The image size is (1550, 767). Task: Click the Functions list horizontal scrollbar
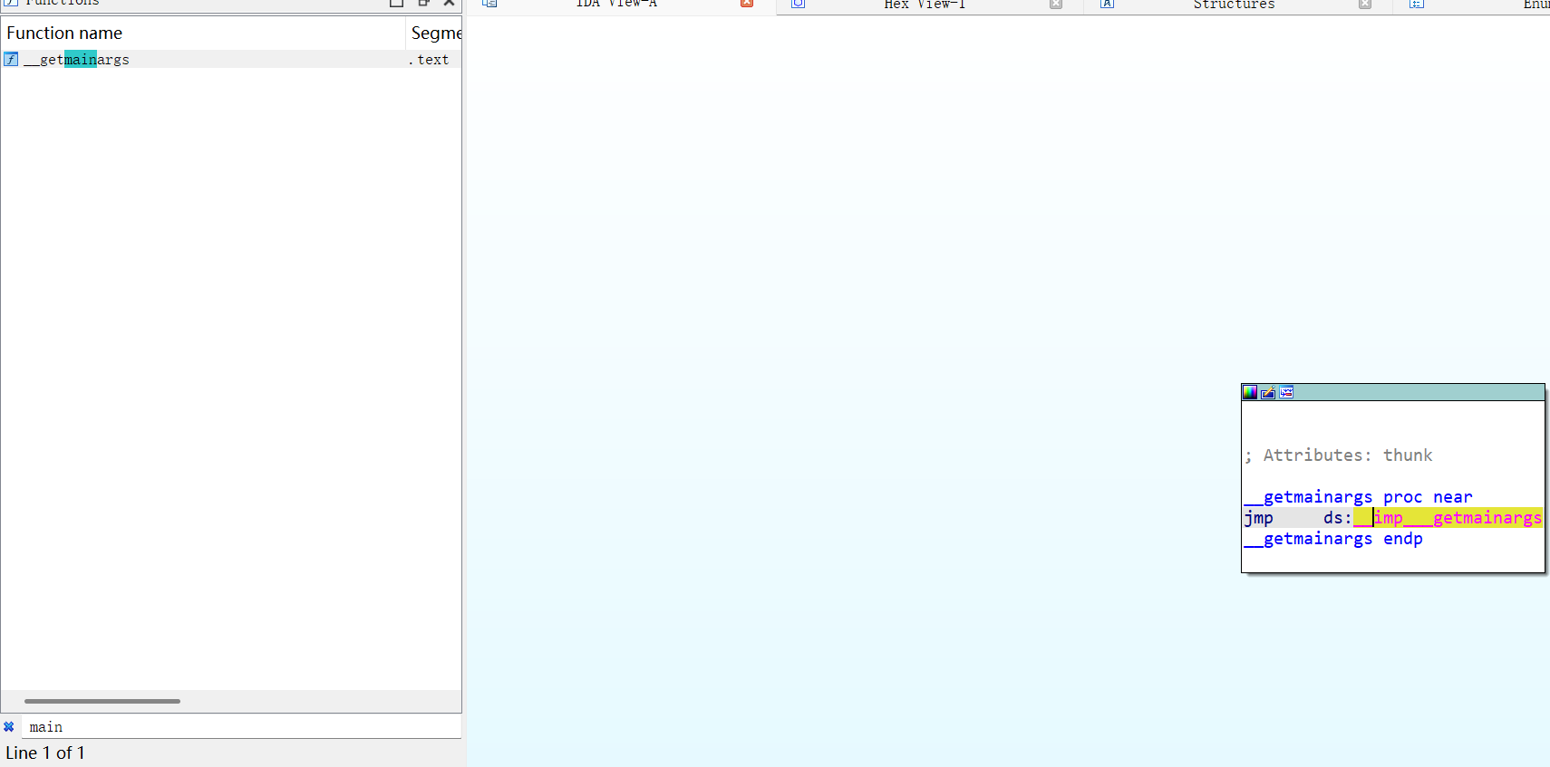[x=102, y=701]
